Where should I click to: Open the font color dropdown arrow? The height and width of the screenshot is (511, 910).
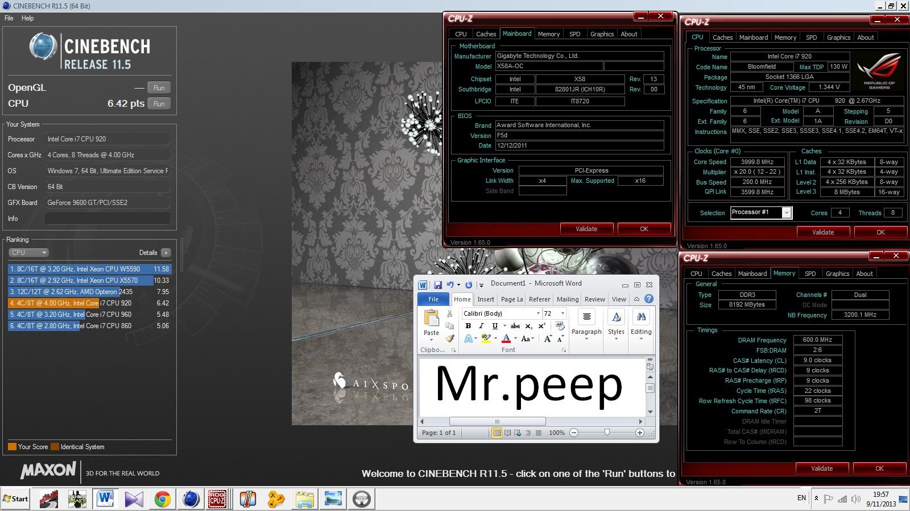[x=515, y=338]
